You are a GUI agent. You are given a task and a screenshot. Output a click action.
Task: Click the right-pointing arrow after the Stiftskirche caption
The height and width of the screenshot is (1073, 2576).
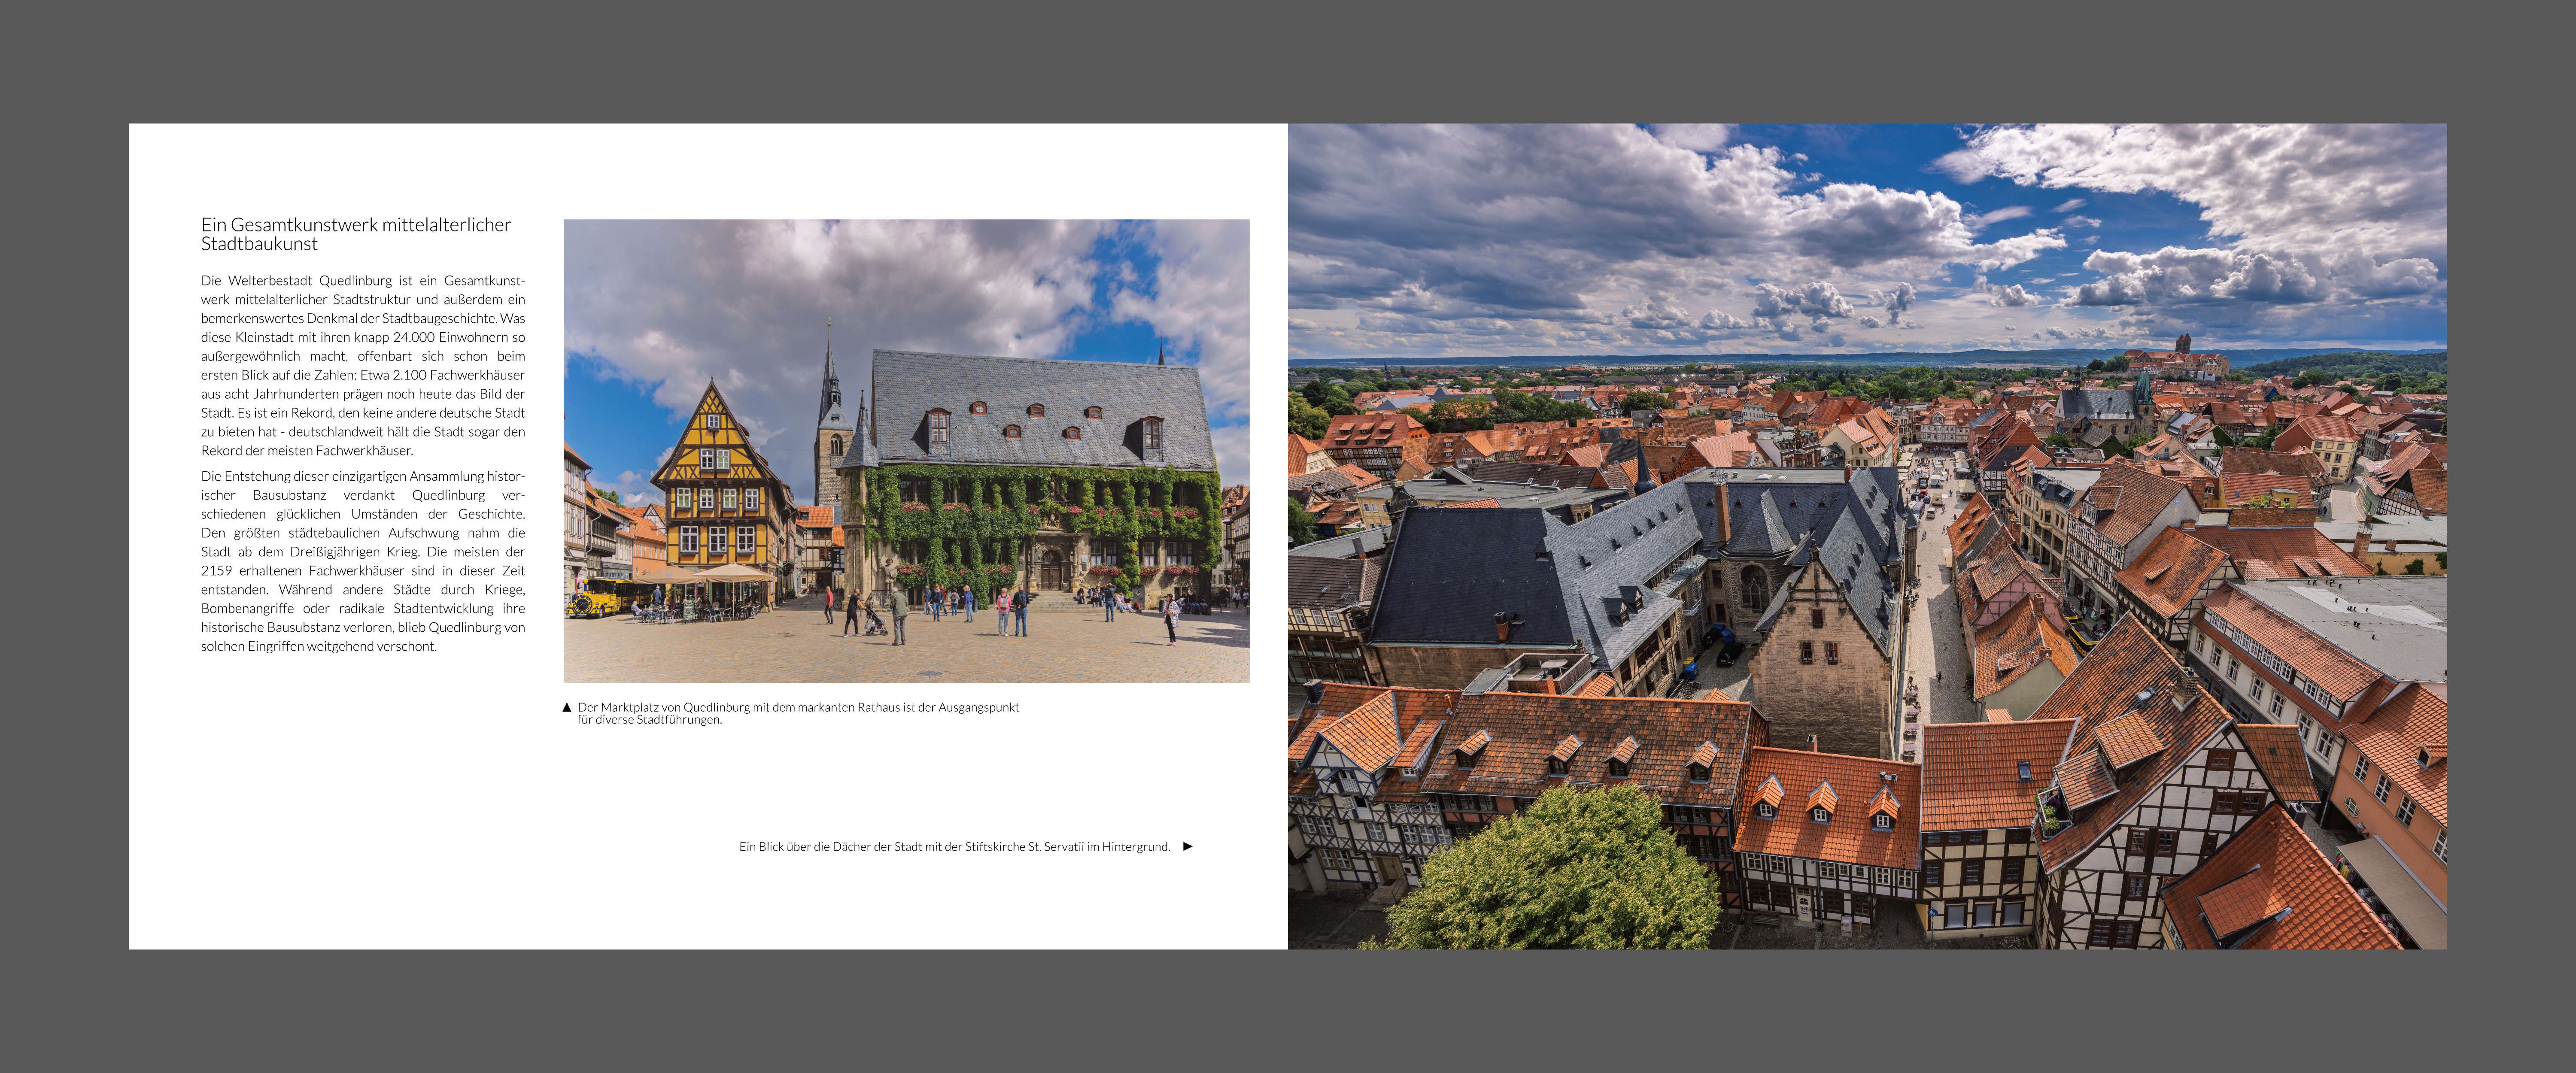click(x=1188, y=846)
